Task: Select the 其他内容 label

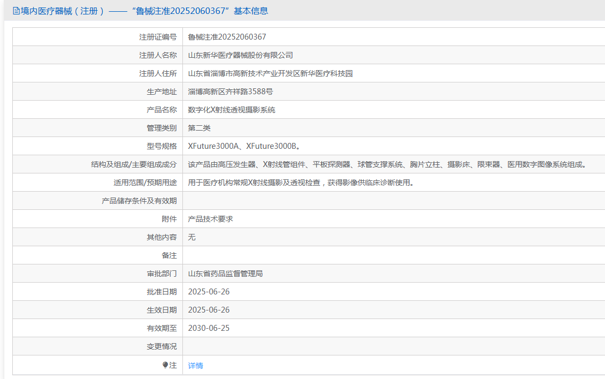Action: pos(162,237)
